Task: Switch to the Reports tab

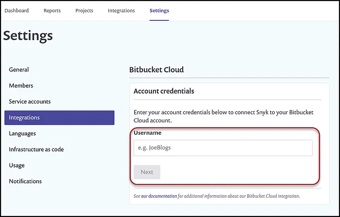Action: (52, 10)
